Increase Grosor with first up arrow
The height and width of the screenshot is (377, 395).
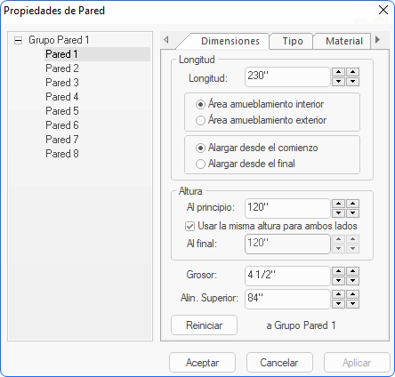[x=338, y=271]
